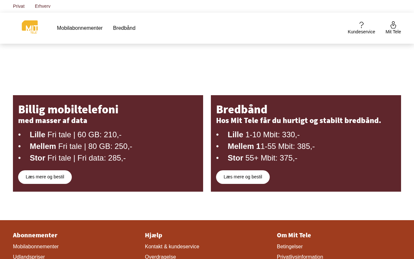Screen dimensions: 414x259
Task: Click the Mit Tele logo
Action: click(30, 27)
